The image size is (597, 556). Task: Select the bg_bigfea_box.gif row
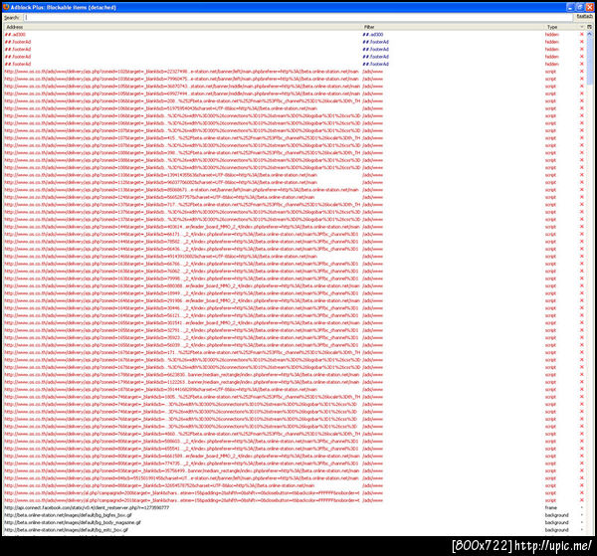182,515
